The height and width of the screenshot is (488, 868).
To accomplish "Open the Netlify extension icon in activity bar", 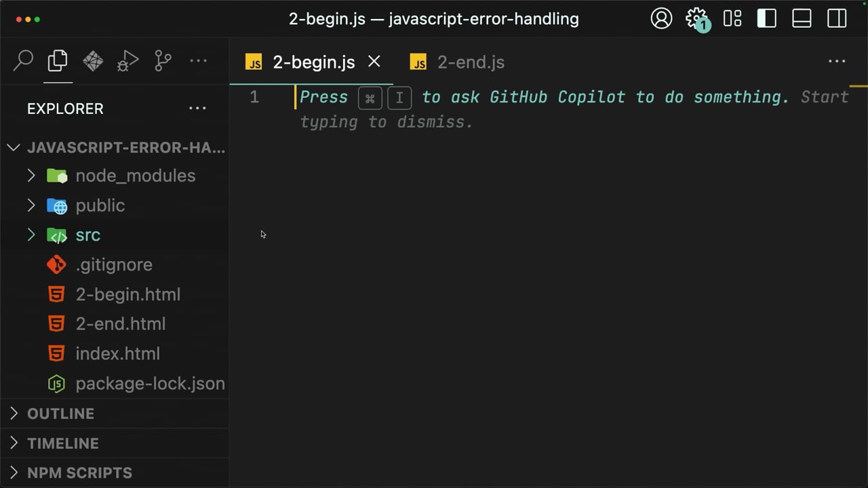I will point(93,61).
